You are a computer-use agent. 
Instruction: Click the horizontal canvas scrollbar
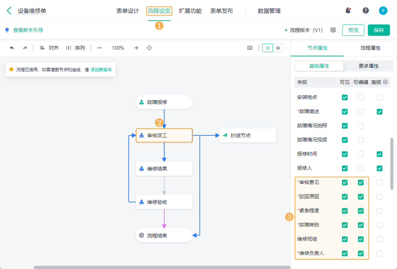(162, 267)
